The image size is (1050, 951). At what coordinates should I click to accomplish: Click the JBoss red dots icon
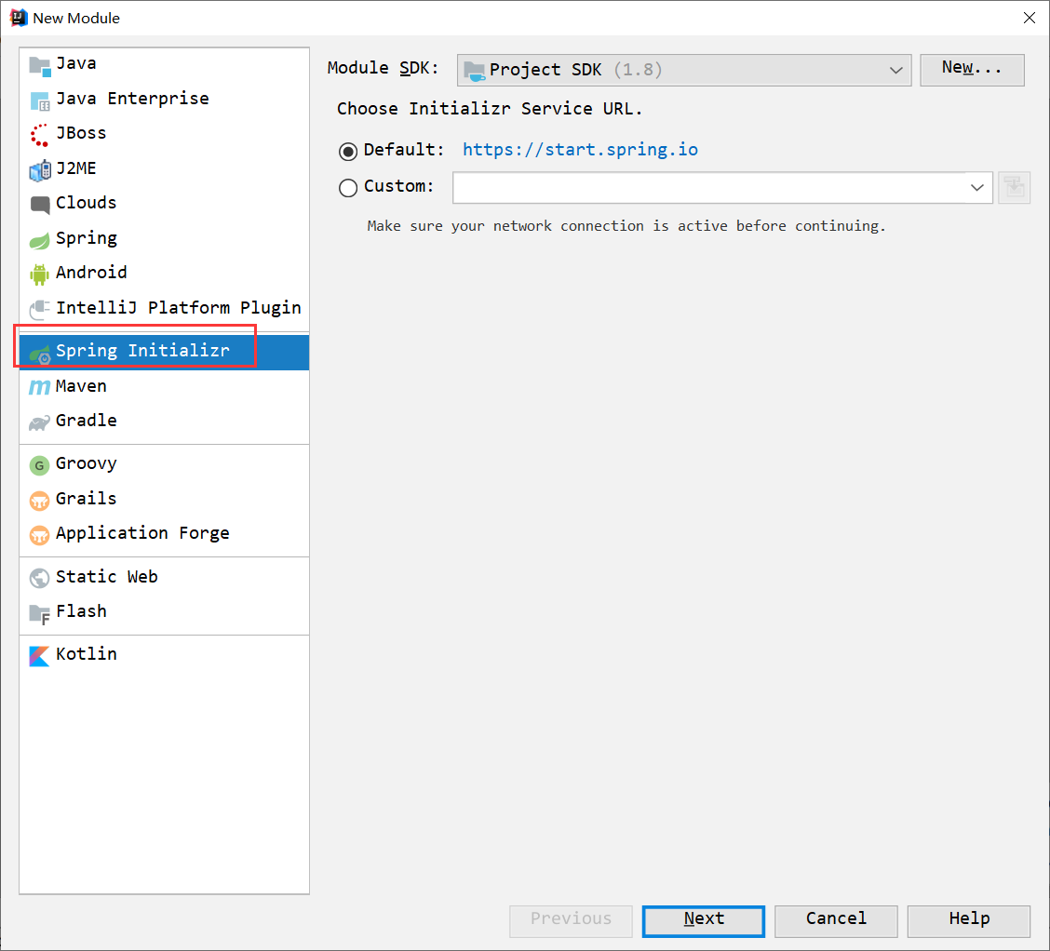(39, 135)
